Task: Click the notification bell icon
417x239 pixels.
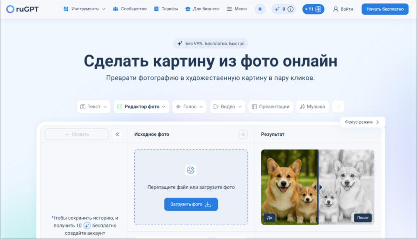Action: tap(260, 9)
